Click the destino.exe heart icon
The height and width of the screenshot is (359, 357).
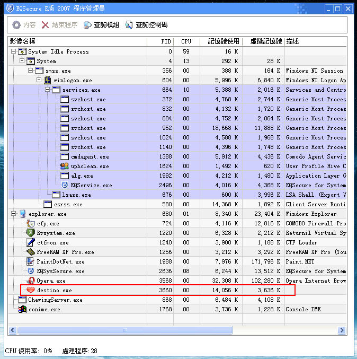click(x=31, y=290)
